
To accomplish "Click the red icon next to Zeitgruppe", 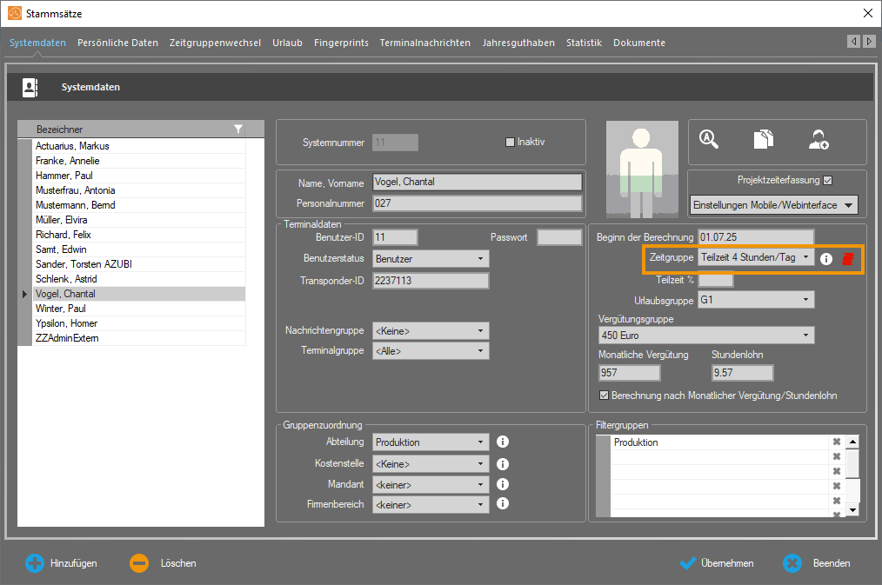I will (x=848, y=258).
